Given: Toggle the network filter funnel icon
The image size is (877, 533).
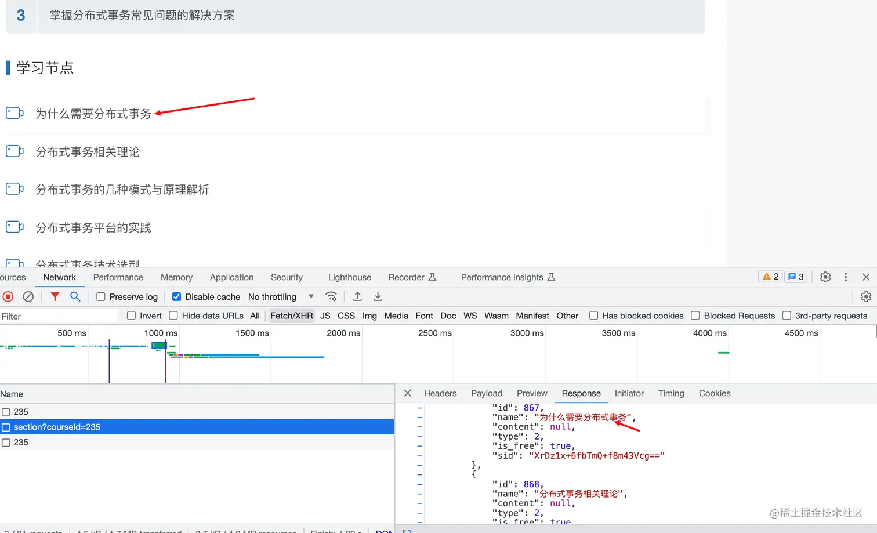Looking at the screenshot, I should click(55, 296).
